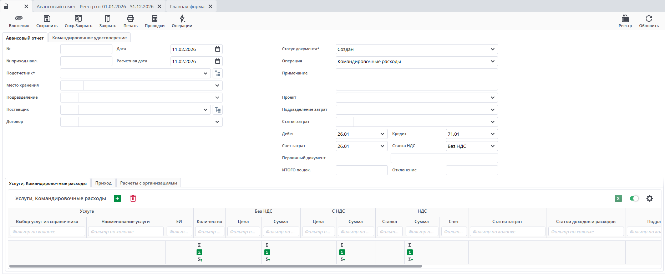Screen dimensions: 665x280
Task: Click the Обновить refresh icon
Action: click(x=649, y=19)
